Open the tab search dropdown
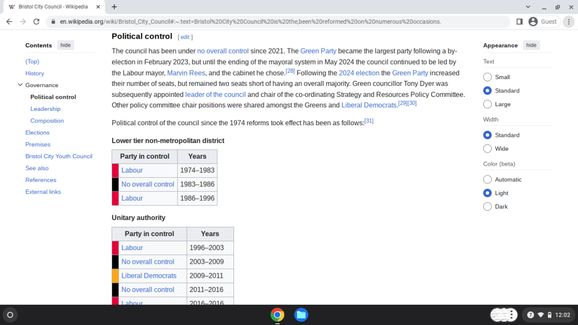The image size is (578, 325). (528, 6)
